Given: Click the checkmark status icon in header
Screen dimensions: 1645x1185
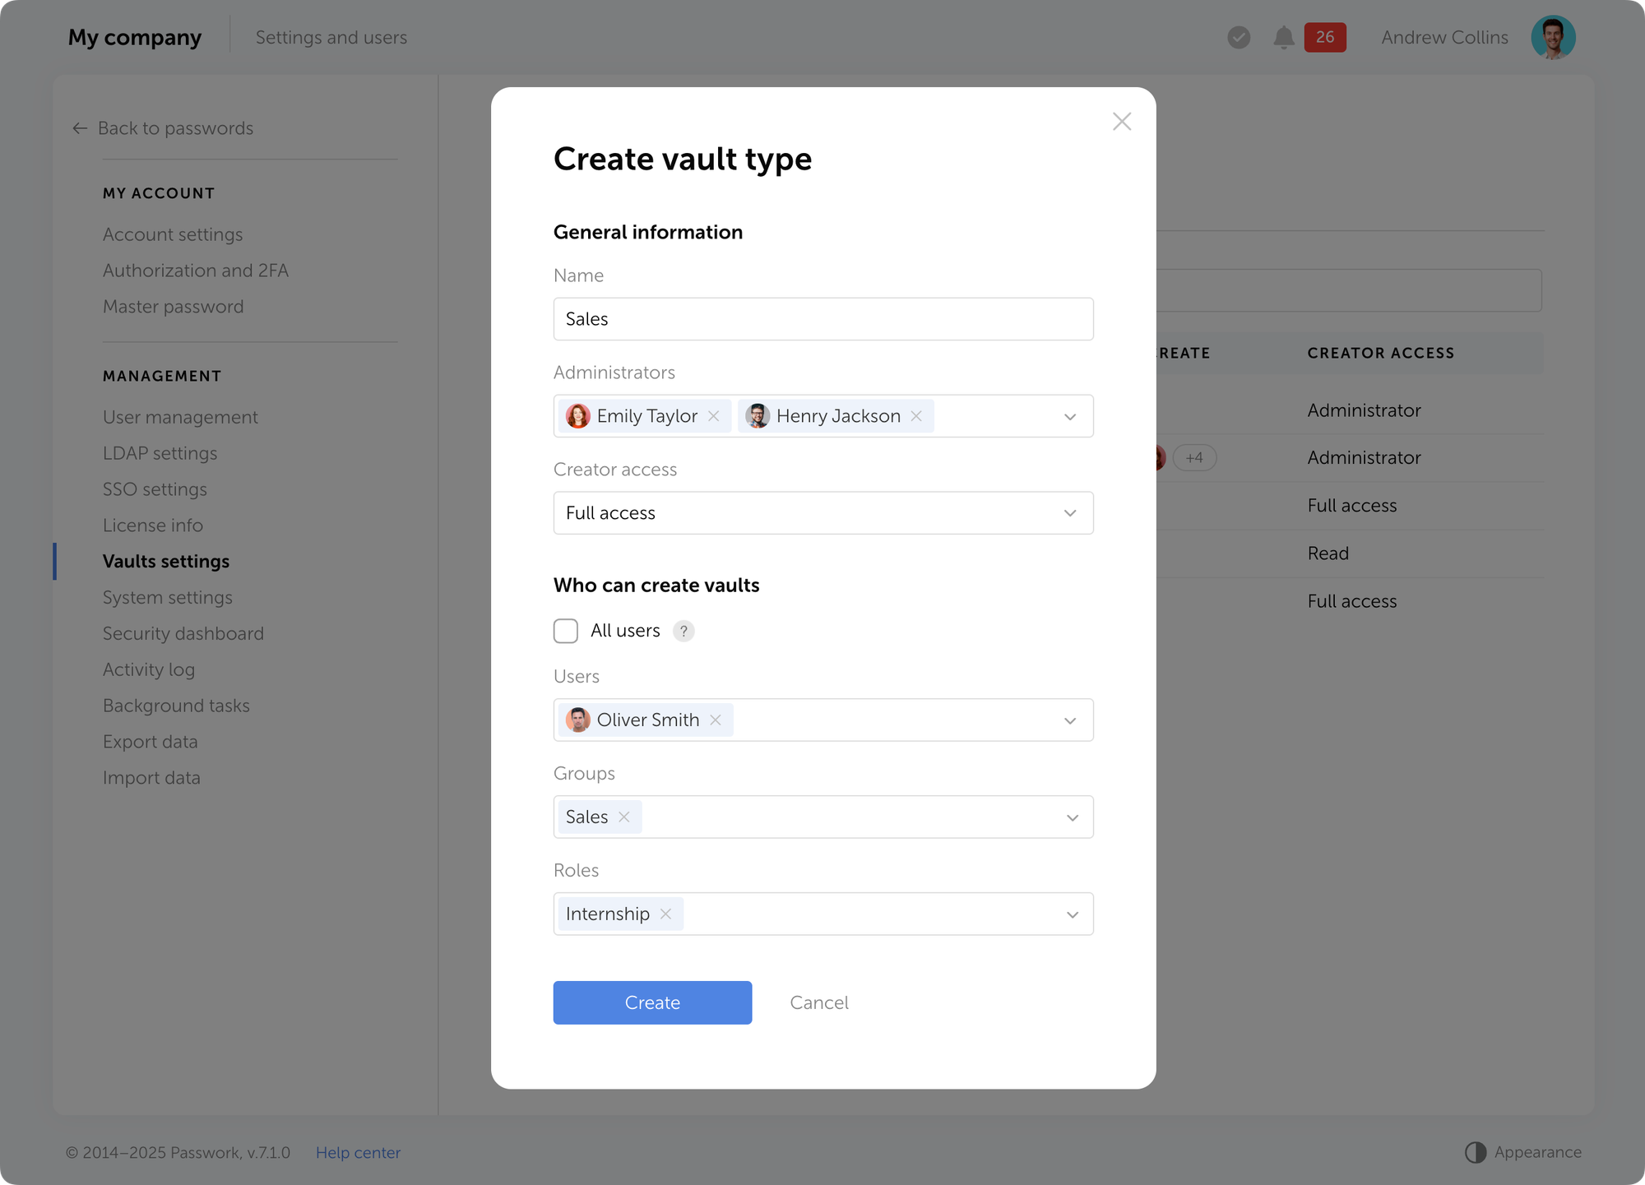Looking at the screenshot, I should pyautogui.click(x=1239, y=38).
